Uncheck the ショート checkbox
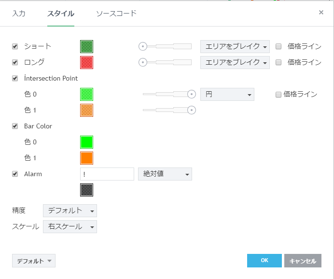 click(x=15, y=46)
